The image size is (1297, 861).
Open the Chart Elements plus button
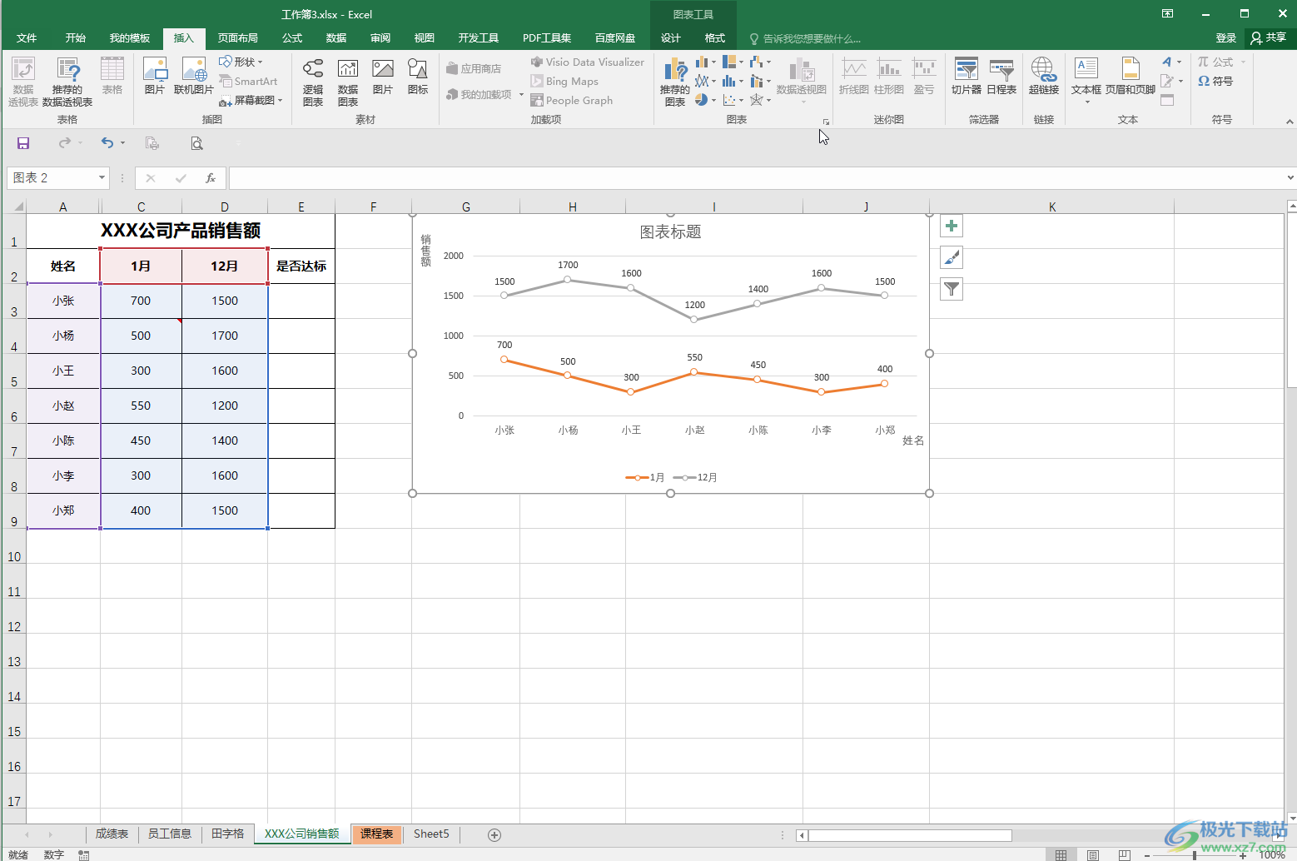point(952,226)
